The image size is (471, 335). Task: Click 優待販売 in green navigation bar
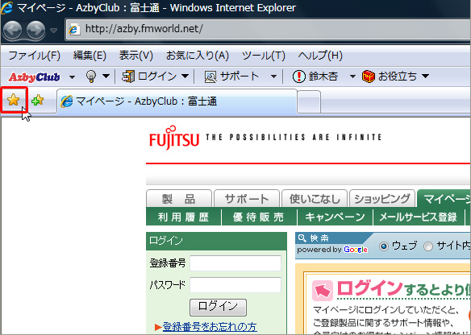[259, 217]
